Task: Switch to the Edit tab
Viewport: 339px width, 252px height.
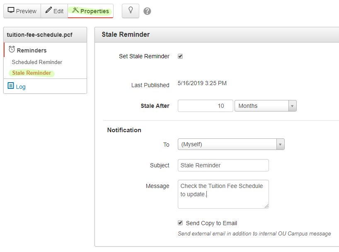Action: click(x=54, y=11)
